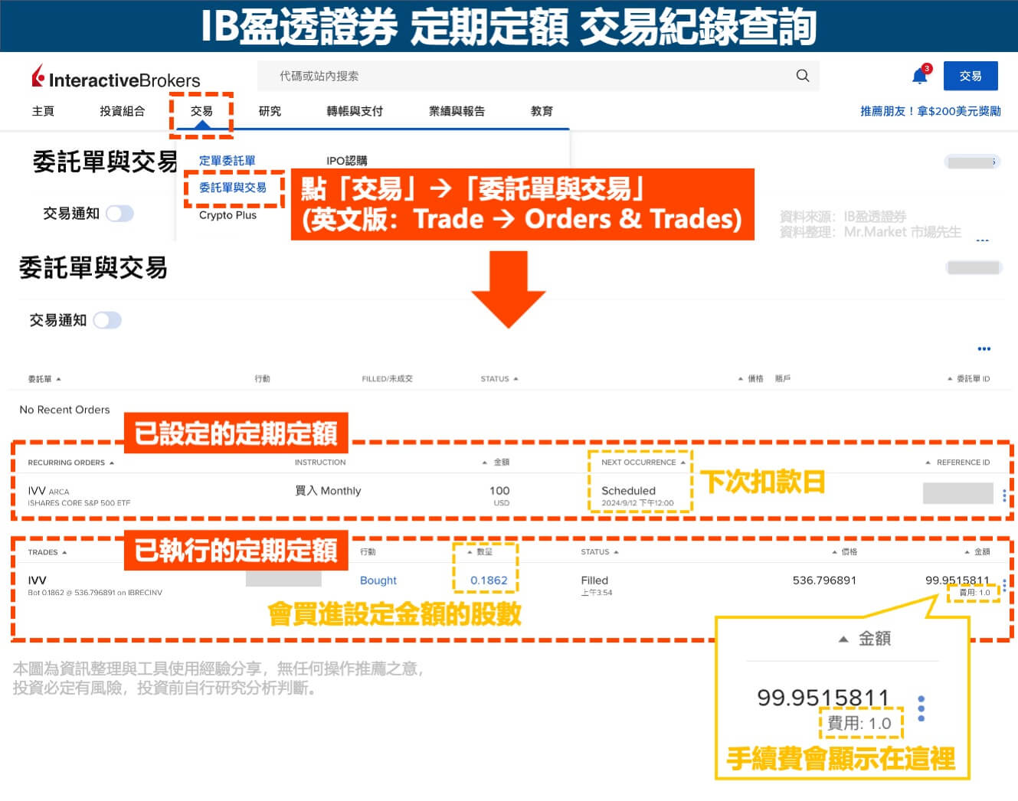1018x801 pixels.
Task: Select Crypto Plus in the dropdown menu
Action: point(227,215)
